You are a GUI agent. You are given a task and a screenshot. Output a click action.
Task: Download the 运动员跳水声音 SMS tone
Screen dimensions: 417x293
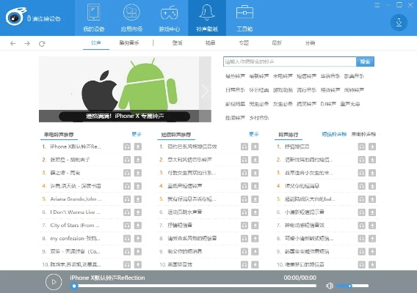tap(255, 212)
